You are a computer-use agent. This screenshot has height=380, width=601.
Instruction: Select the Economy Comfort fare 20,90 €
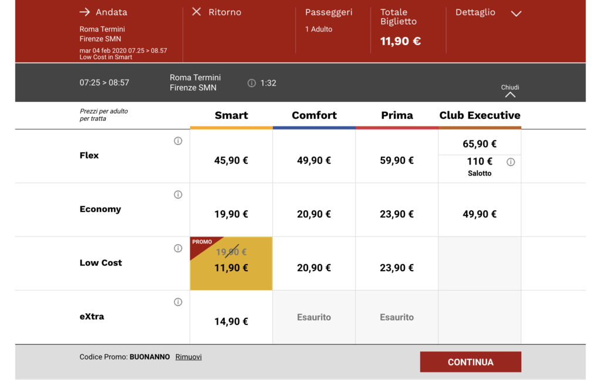tap(314, 214)
